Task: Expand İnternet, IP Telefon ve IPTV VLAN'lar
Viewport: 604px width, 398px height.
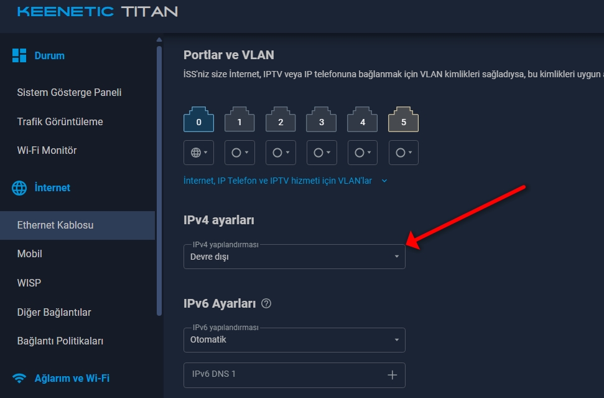Action: [x=286, y=181]
